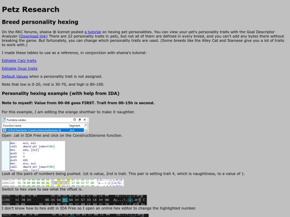290x217 pixels.
Task: Open the 'a tutorial' link
Action: click(93, 32)
